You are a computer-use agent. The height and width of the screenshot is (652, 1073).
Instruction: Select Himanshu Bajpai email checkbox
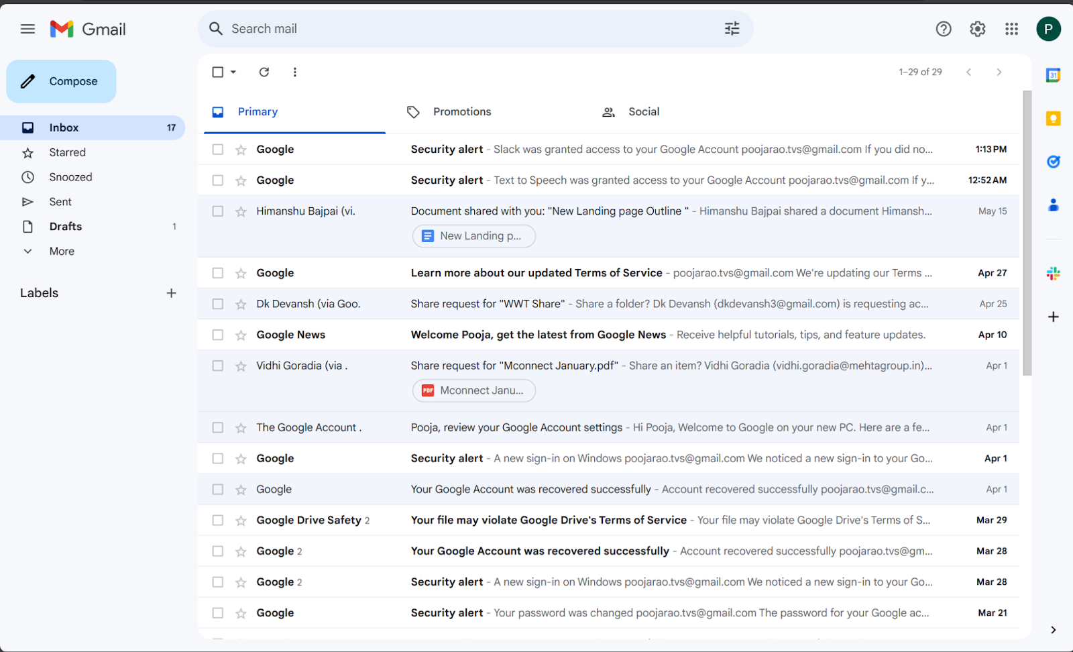218,211
